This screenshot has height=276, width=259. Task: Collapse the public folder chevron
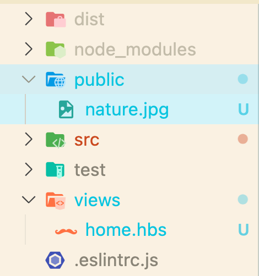click(x=29, y=79)
